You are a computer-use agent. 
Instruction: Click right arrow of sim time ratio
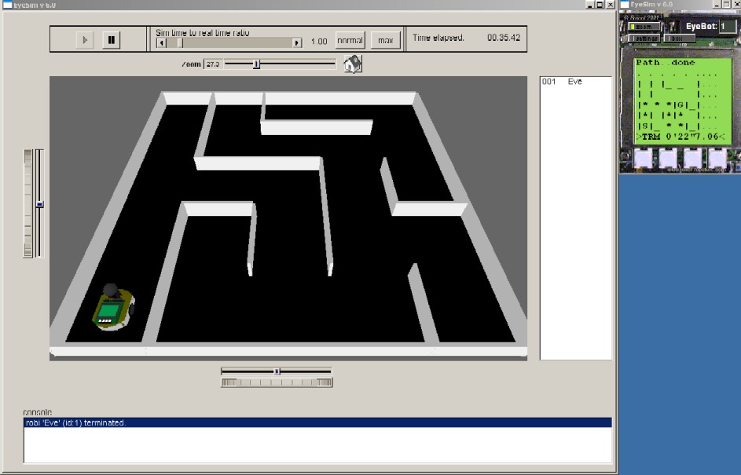click(x=297, y=42)
